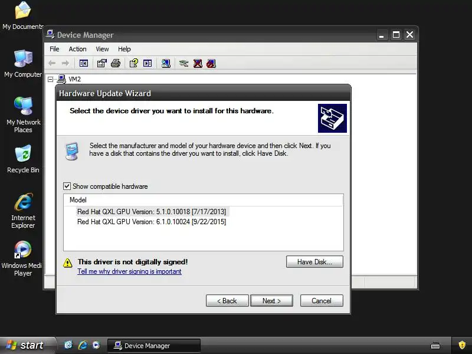Toggle the action pane toolbar icon
Screen dimensions: 472x354
point(147,63)
